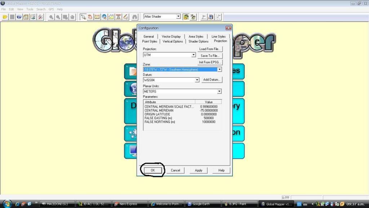Switch to the Shader Options tab
This screenshot has height=208, width=369.
tap(199, 41)
